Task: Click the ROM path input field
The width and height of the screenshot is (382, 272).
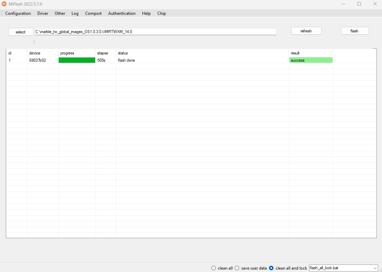Action: pyautogui.click(x=156, y=31)
